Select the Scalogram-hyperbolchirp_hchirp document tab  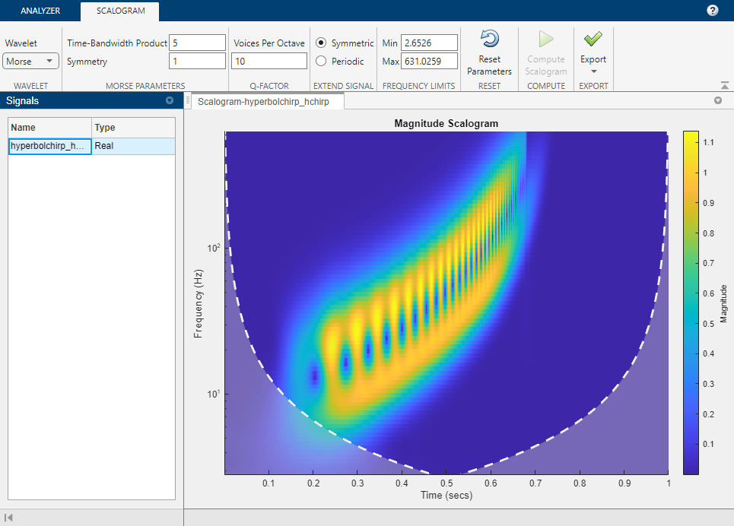coord(263,102)
